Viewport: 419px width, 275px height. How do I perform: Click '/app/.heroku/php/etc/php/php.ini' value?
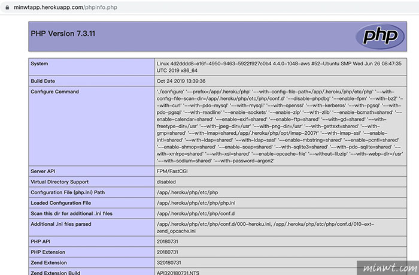196,203
